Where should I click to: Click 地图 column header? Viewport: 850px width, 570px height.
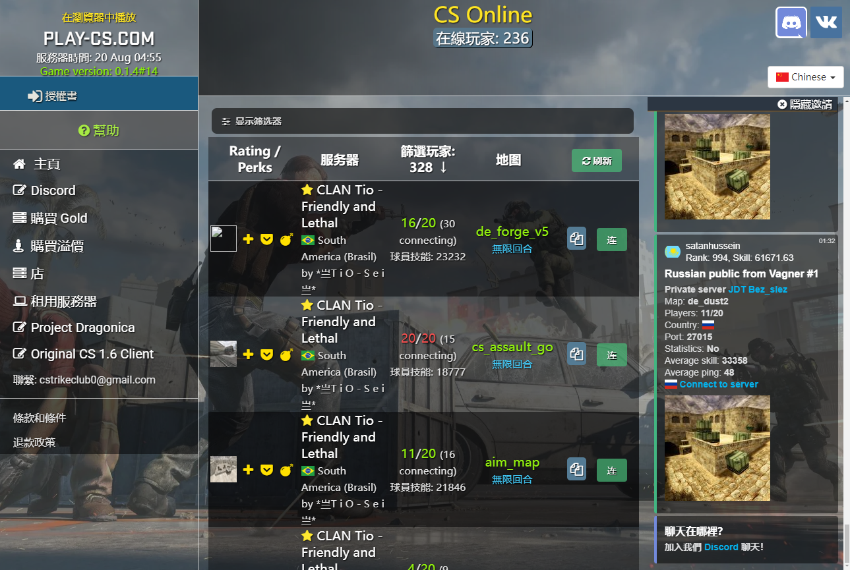point(508,159)
